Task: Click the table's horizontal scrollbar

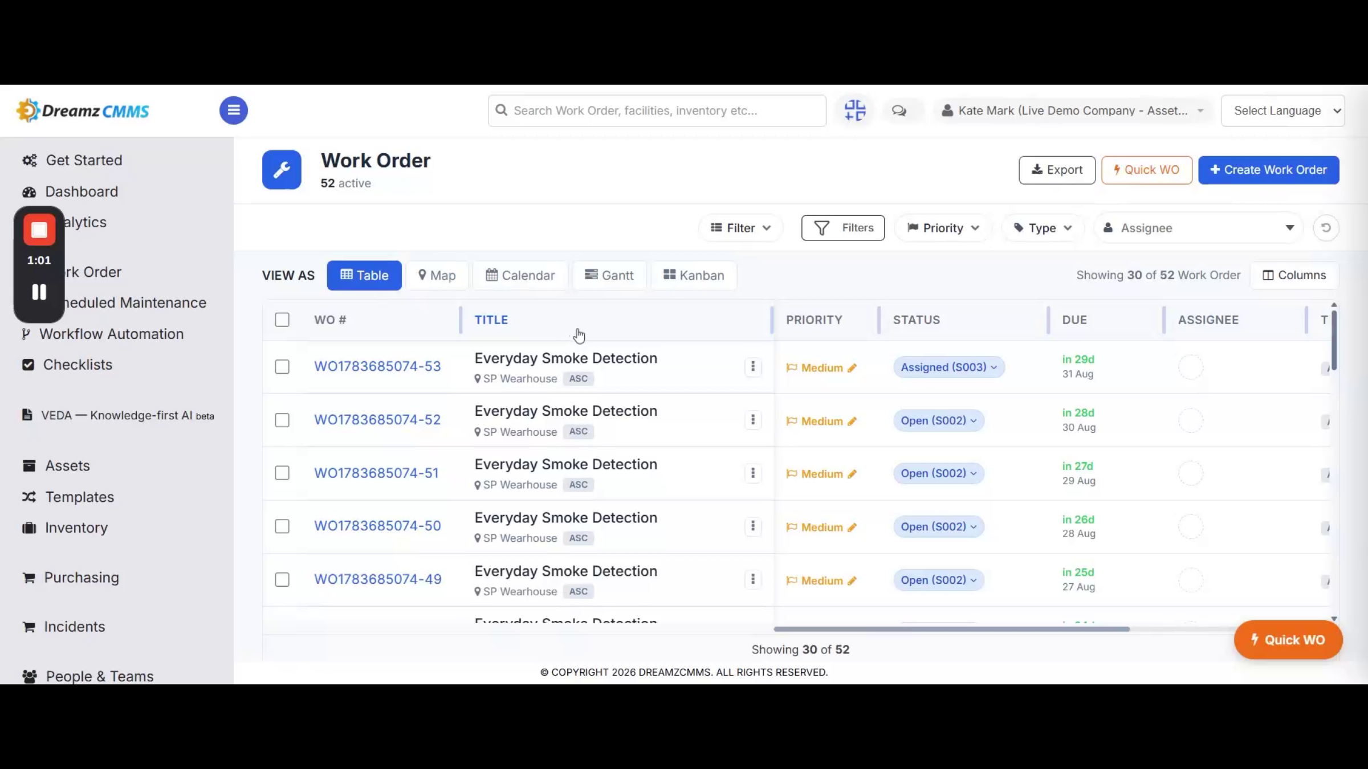Action: [x=951, y=629]
